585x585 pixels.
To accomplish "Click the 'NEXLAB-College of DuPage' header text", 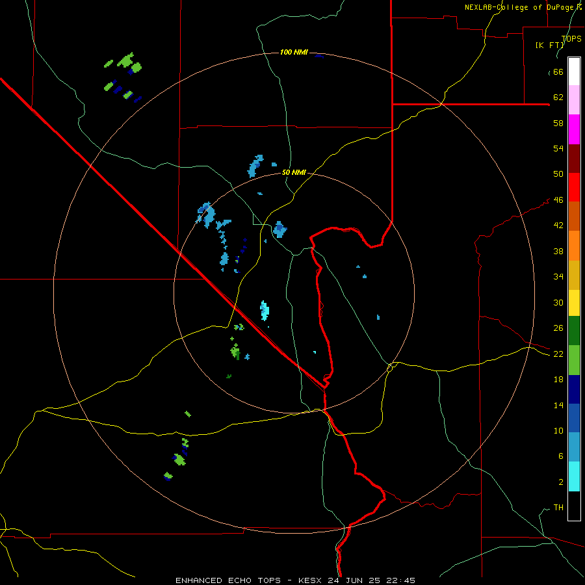I will click(519, 7).
